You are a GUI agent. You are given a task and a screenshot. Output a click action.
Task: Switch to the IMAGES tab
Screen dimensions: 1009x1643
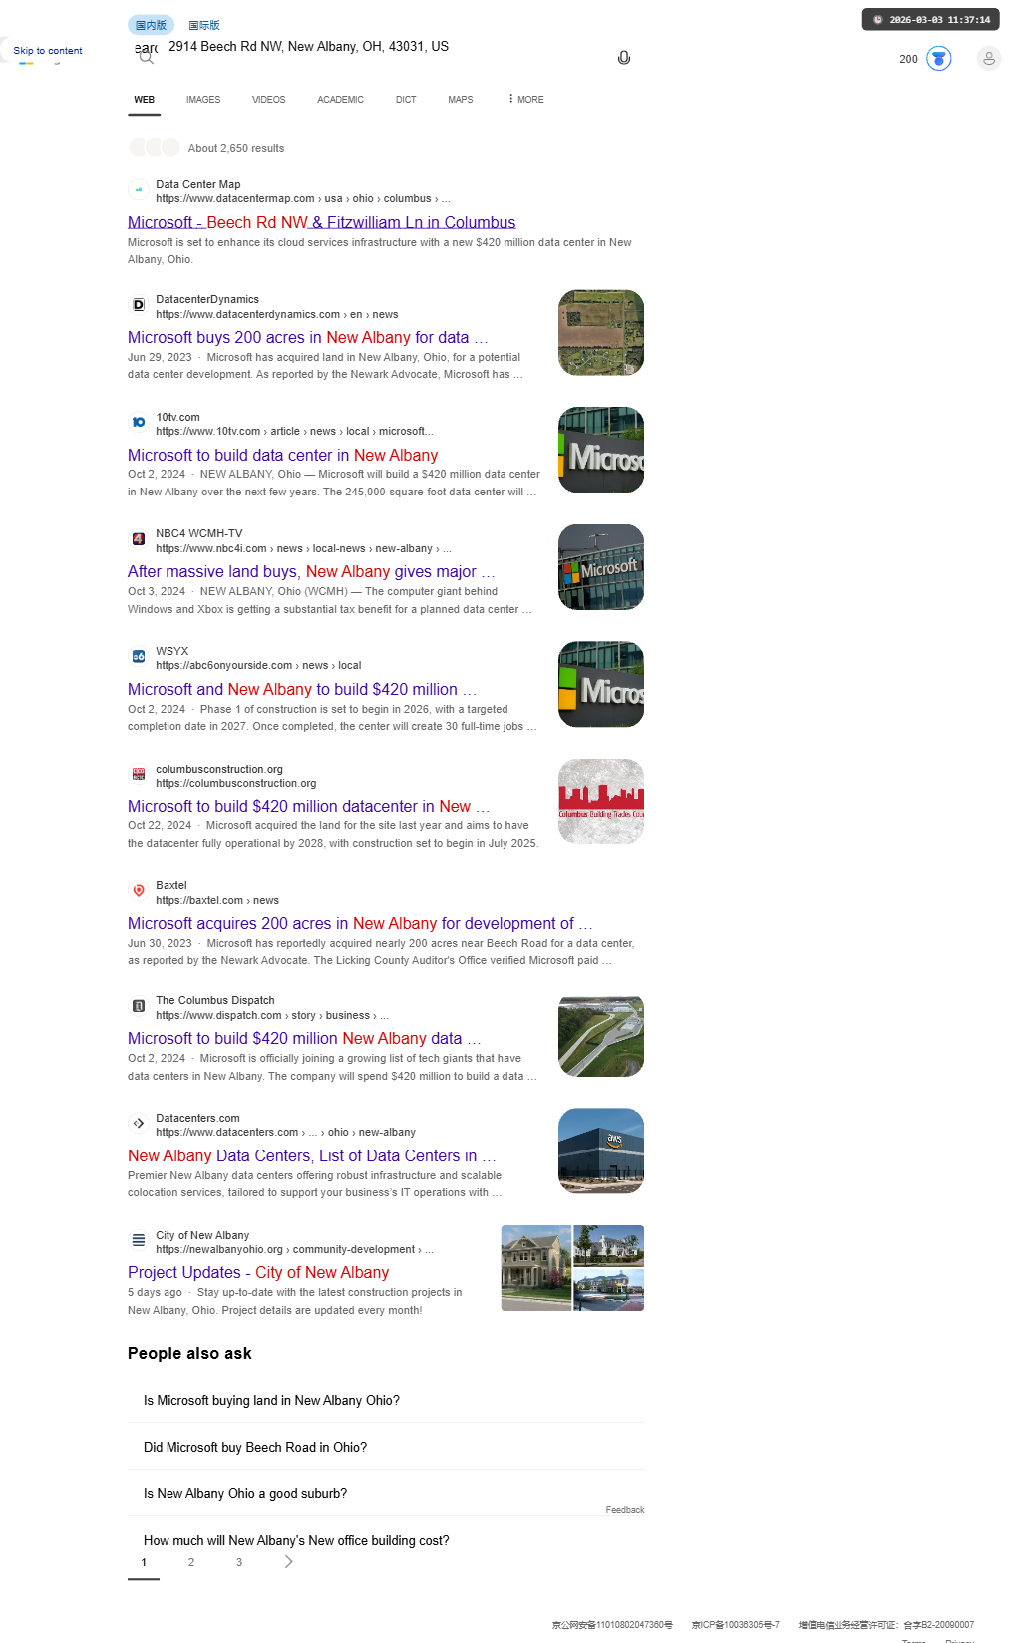[x=203, y=100]
